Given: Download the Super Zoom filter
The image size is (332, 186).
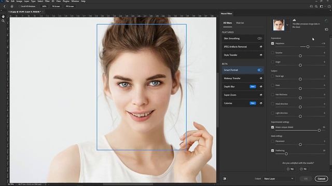Looking at the screenshot, I should pyautogui.click(x=261, y=95).
